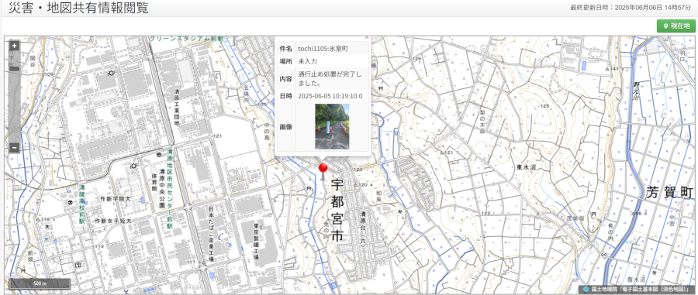Click the 東京製鐵工場 building on the map
698x295 pixels.
(257, 242)
